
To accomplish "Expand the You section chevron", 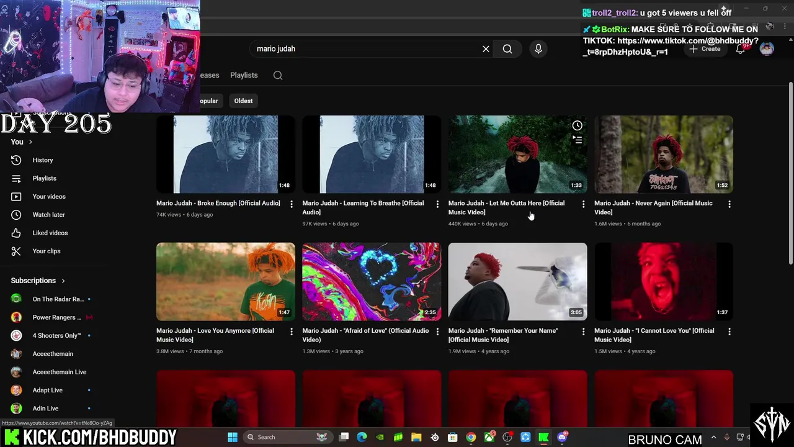I will click(x=30, y=142).
